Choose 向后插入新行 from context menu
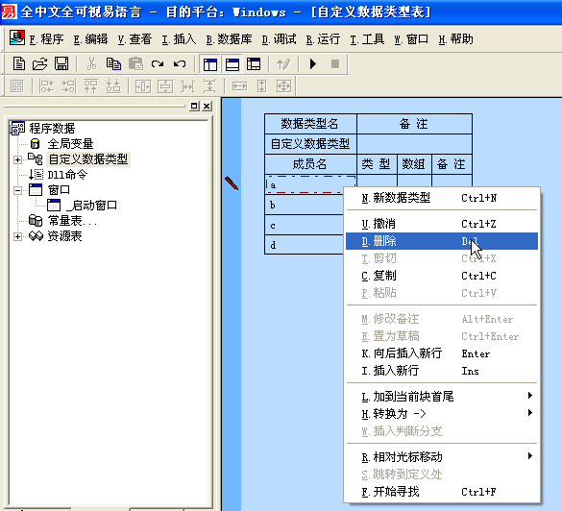The width and height of the screenshot is (562, 511). click(442, 353)
